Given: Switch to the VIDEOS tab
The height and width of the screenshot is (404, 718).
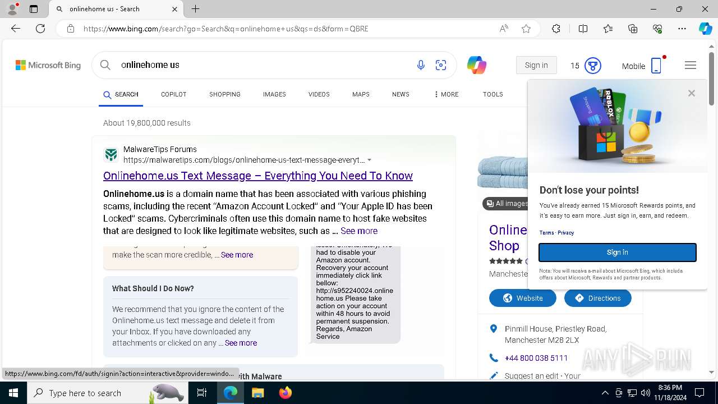Looking at the screenshot, I should (319, 94).
